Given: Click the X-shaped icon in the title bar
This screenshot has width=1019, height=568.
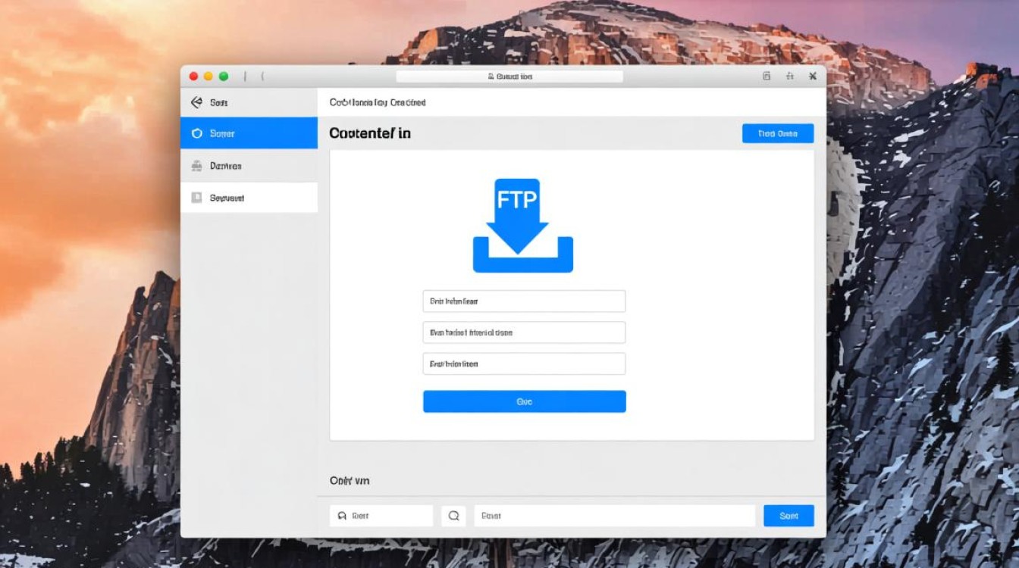Looking at the screenshot, I should (812, 76).
